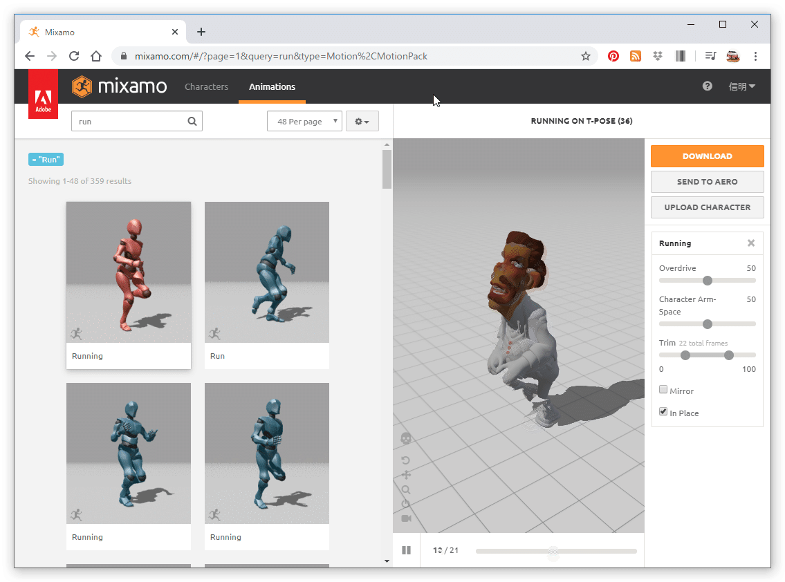The height and width of the screenshot is (582, 785).
Task: Click the scroll down arrow of results list
Action: 387,561
